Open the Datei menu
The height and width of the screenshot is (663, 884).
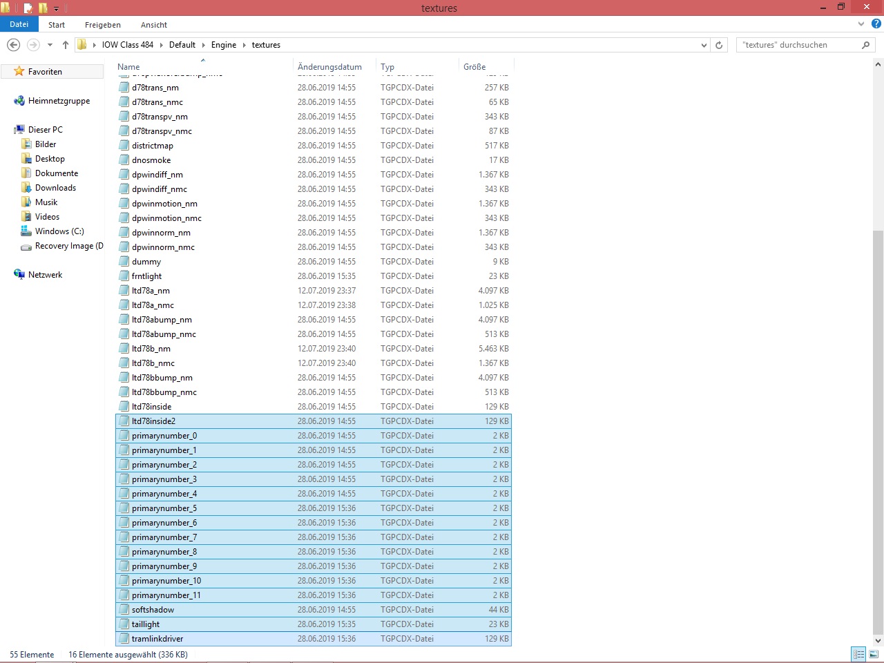pos(19,24)
